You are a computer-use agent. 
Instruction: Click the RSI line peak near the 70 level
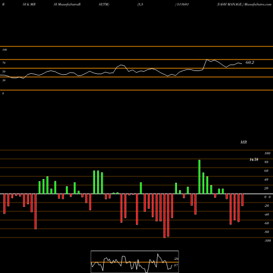207,60
